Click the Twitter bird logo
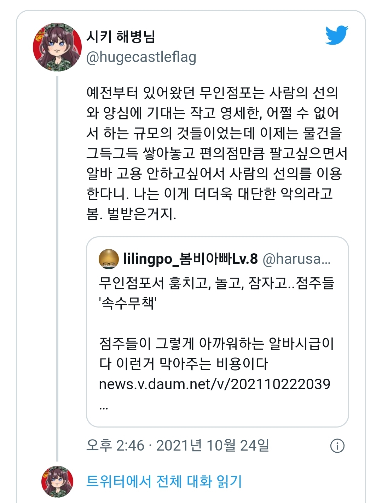 pos(336,35)
